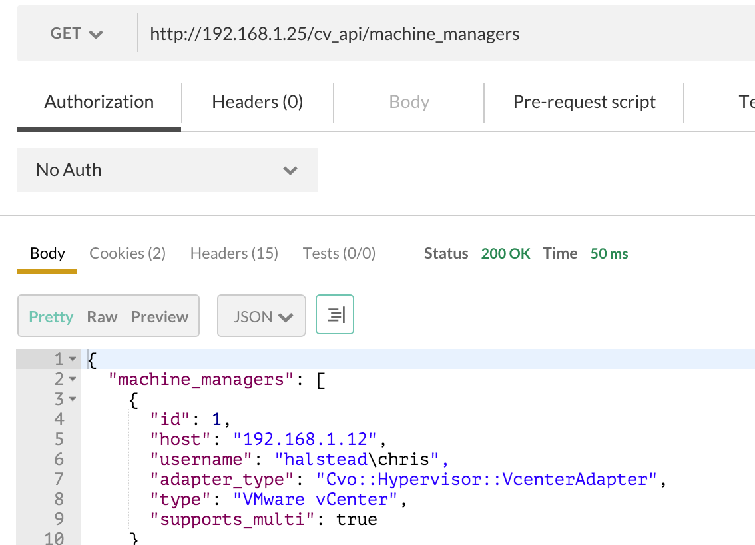Image resolution: width=755 pixels, height=545 pixels.
Task: View the response Headers (15) tab
Action: point(234,253)
